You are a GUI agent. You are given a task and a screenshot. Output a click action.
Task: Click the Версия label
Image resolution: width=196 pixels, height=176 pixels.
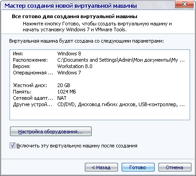[21, 66]
